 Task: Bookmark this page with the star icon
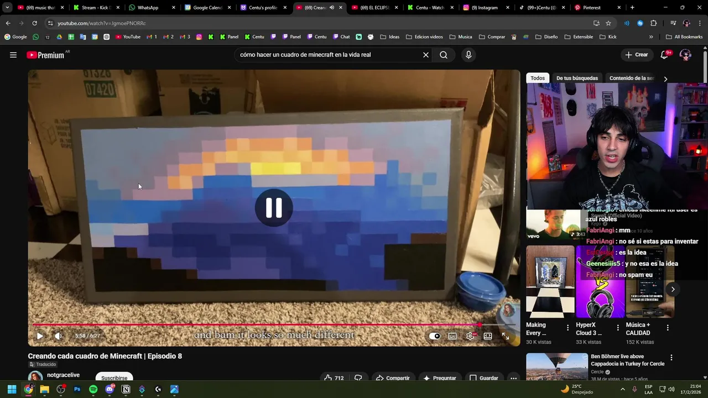coord(608,23)
